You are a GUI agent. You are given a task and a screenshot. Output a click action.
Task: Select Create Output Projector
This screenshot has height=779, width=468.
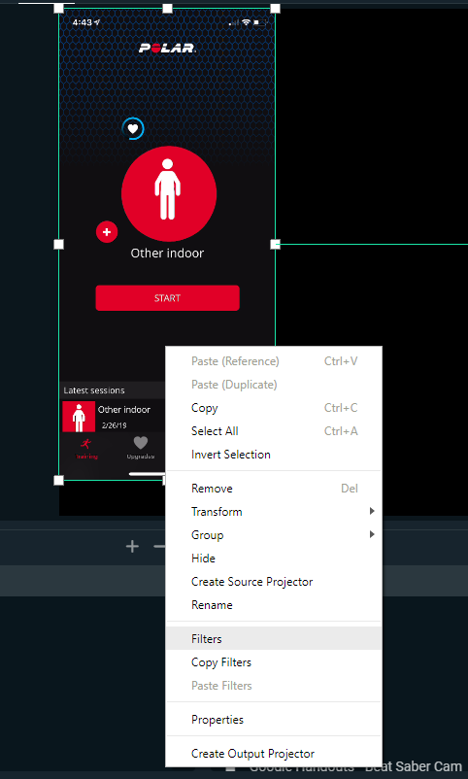click(274, 754)
